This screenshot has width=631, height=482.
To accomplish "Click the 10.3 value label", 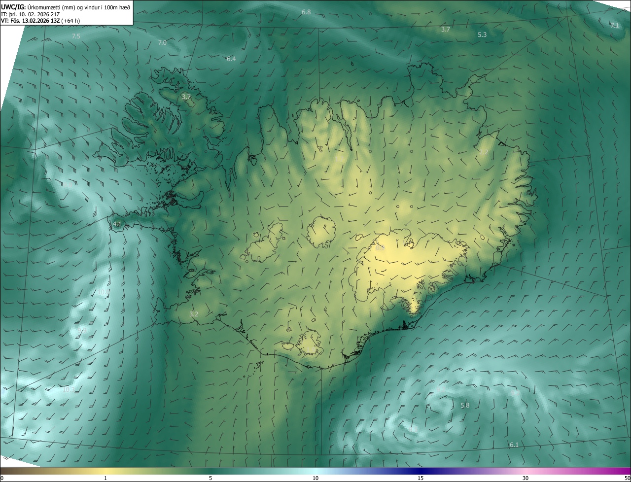I will click(69, 389).
